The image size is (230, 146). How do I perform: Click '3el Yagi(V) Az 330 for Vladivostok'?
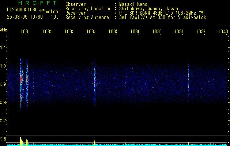pyautogui.click(x=163, y=18)
